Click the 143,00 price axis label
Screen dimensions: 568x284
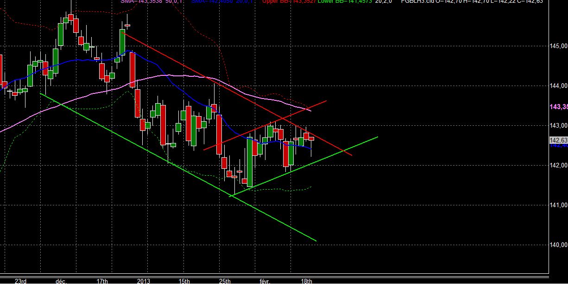click(558, 125)
